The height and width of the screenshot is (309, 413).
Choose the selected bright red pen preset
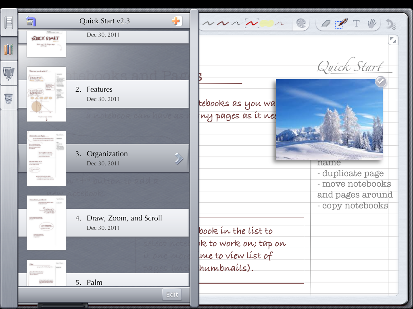(x=252, y=24)
